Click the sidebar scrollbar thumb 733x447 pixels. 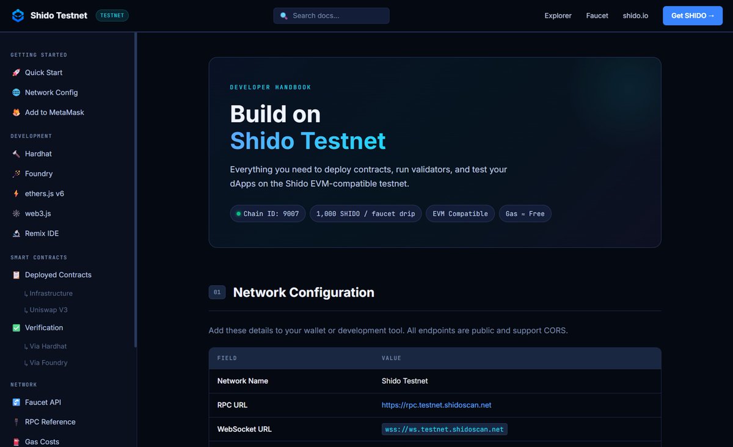136,189
